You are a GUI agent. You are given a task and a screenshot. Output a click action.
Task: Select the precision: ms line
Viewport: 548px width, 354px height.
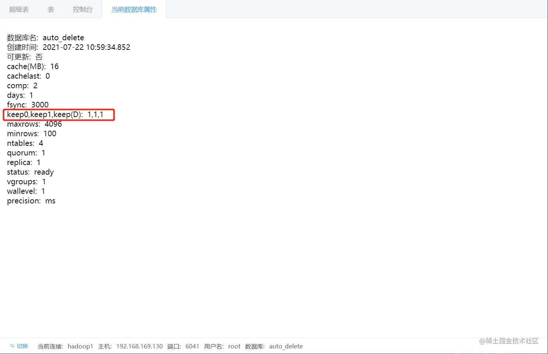pyautogui.click(x=31, y=201)
